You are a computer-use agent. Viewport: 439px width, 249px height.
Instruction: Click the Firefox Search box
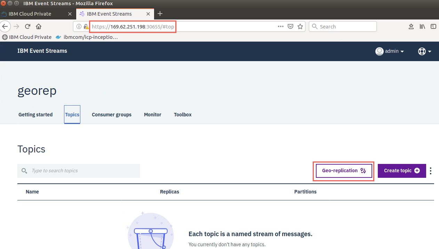[x=343, y=26]
